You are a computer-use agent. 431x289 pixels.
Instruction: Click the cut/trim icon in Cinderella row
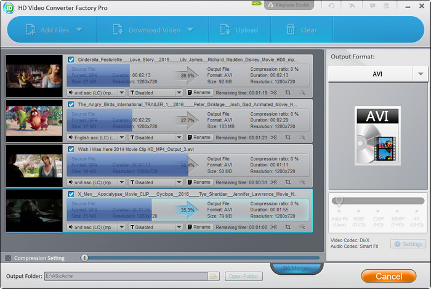click(x=273, y=92)
